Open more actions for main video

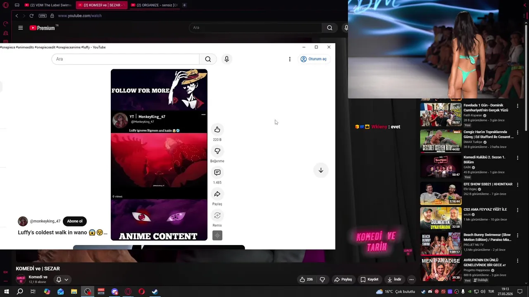tap(411, 279)
